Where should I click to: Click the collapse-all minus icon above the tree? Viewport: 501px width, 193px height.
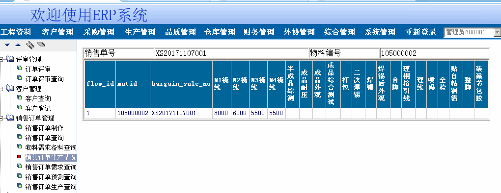coord(41,45)
